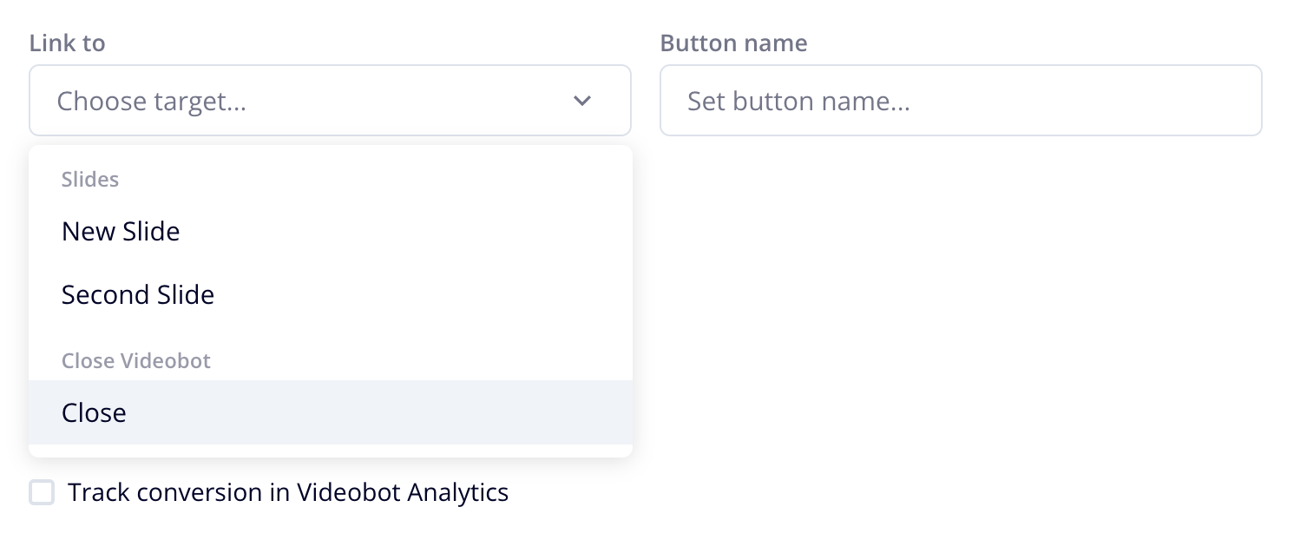Image resolution: width=1300 pixels, height=540 pixels.
Task: Click the chevron on the Link to selector
Action: pyautogui.click(x=582, y=100)
